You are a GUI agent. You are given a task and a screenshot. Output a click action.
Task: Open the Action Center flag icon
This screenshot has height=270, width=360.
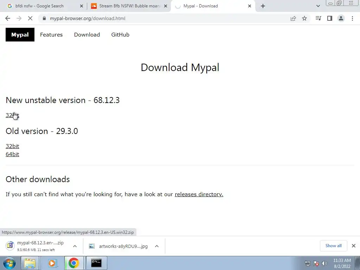(x=316, y=263)
